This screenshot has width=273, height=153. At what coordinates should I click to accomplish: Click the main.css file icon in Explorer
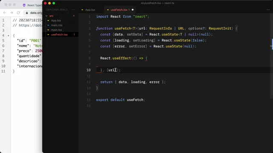[x=48, y=25]
